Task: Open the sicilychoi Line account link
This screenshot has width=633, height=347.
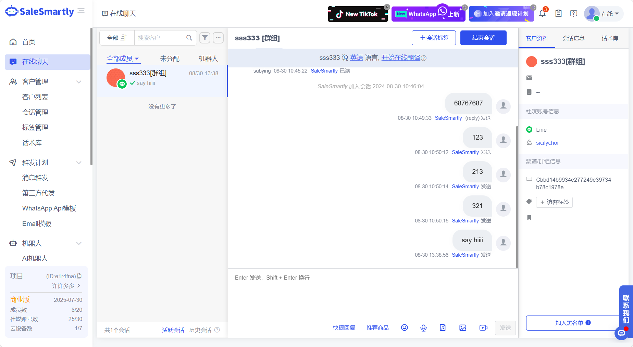Action: point(547,143)
